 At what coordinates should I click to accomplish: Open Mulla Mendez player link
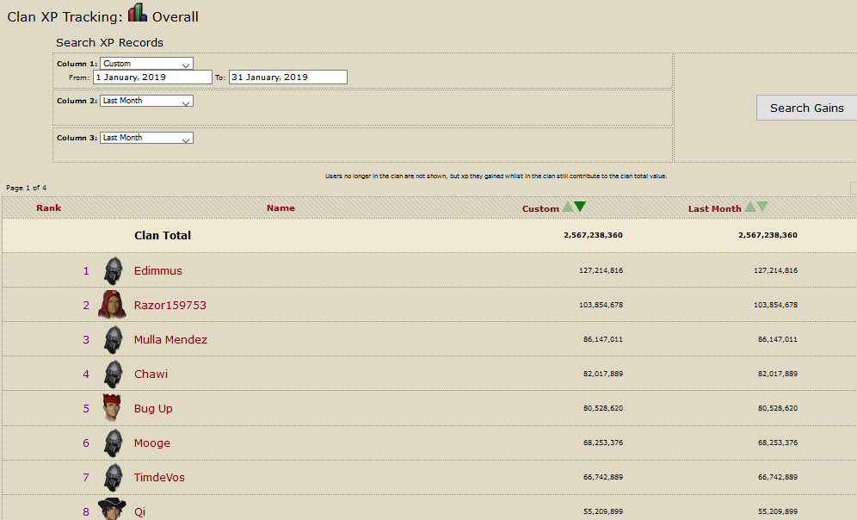point(170,340)
